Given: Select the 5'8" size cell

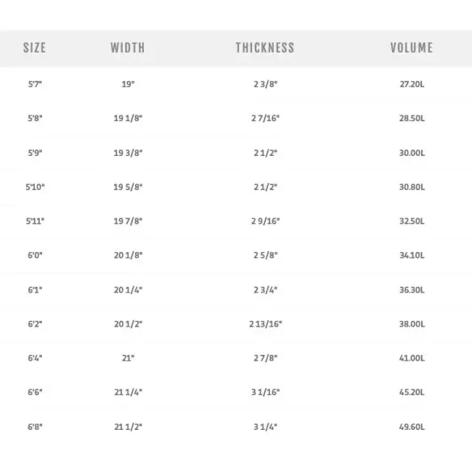Looking at the screenshot, I should [35, 118].
